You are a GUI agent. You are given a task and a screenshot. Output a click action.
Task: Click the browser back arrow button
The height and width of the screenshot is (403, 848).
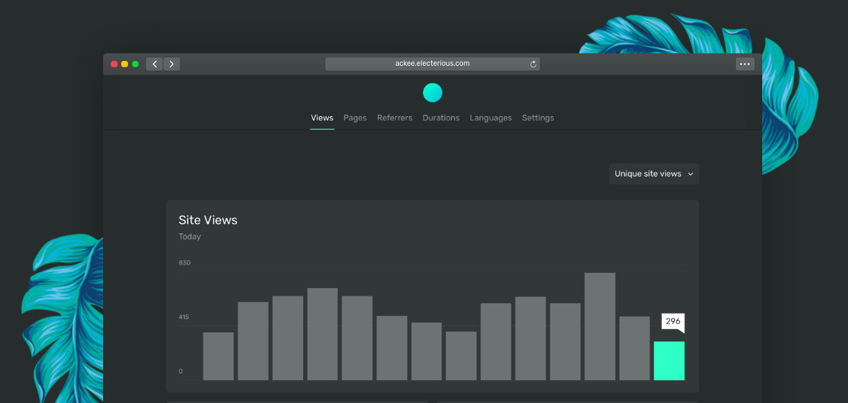pyautogui.click(x=154, y=64)
